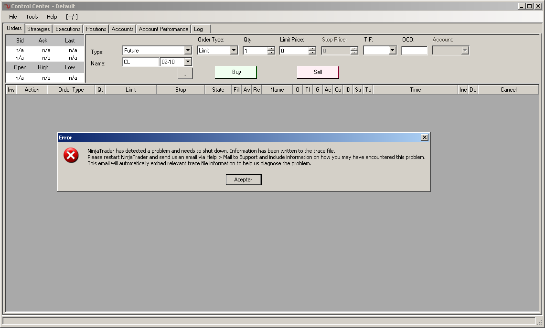Expand the TIF dropdown
Screen dimensions: 545x328
392,51
